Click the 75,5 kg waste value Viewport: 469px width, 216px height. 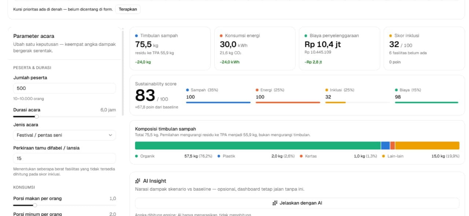click(x=147, y=44)
